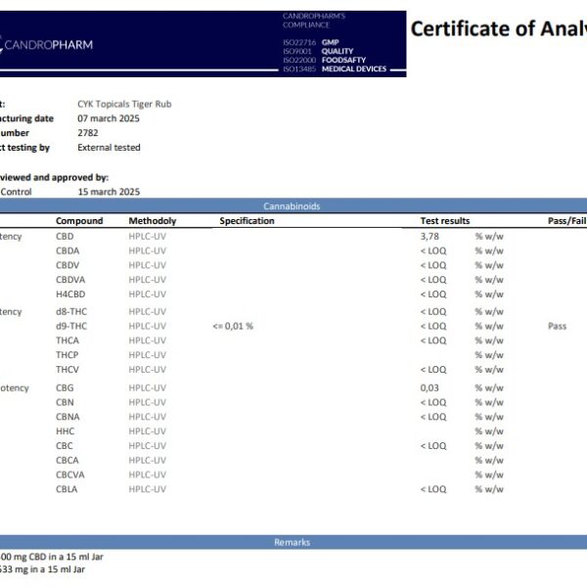Click the THCV compound cell
This screenshot has width=587, height=587.
(68, 370)
